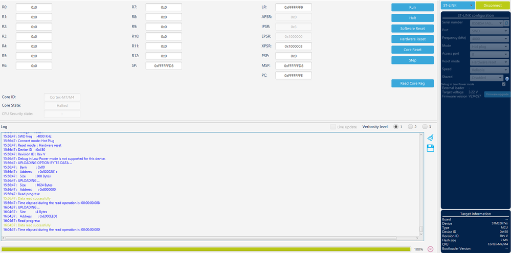Open the Shared Disabled dropdown
511x253 pixels.
point(487,78)
